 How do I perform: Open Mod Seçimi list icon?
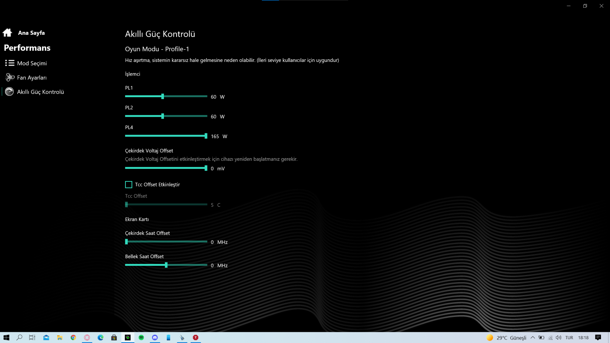[x=10, y=63]
